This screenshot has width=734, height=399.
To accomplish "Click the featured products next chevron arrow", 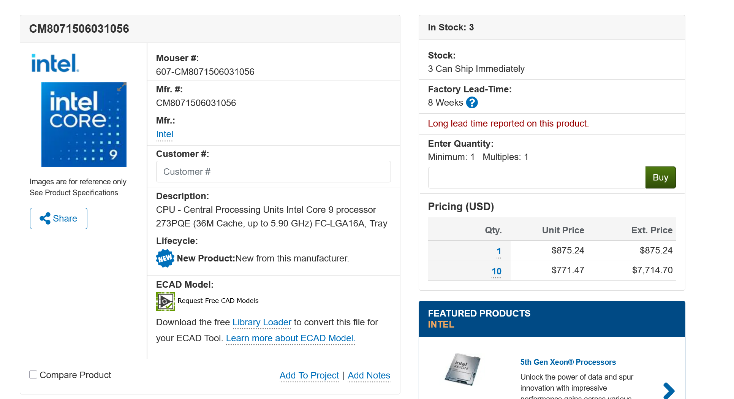I will (x=668, y=390).
